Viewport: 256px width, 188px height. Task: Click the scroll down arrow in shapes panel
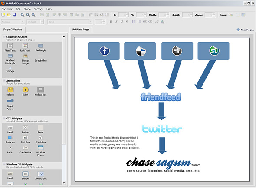pos(64,183)
